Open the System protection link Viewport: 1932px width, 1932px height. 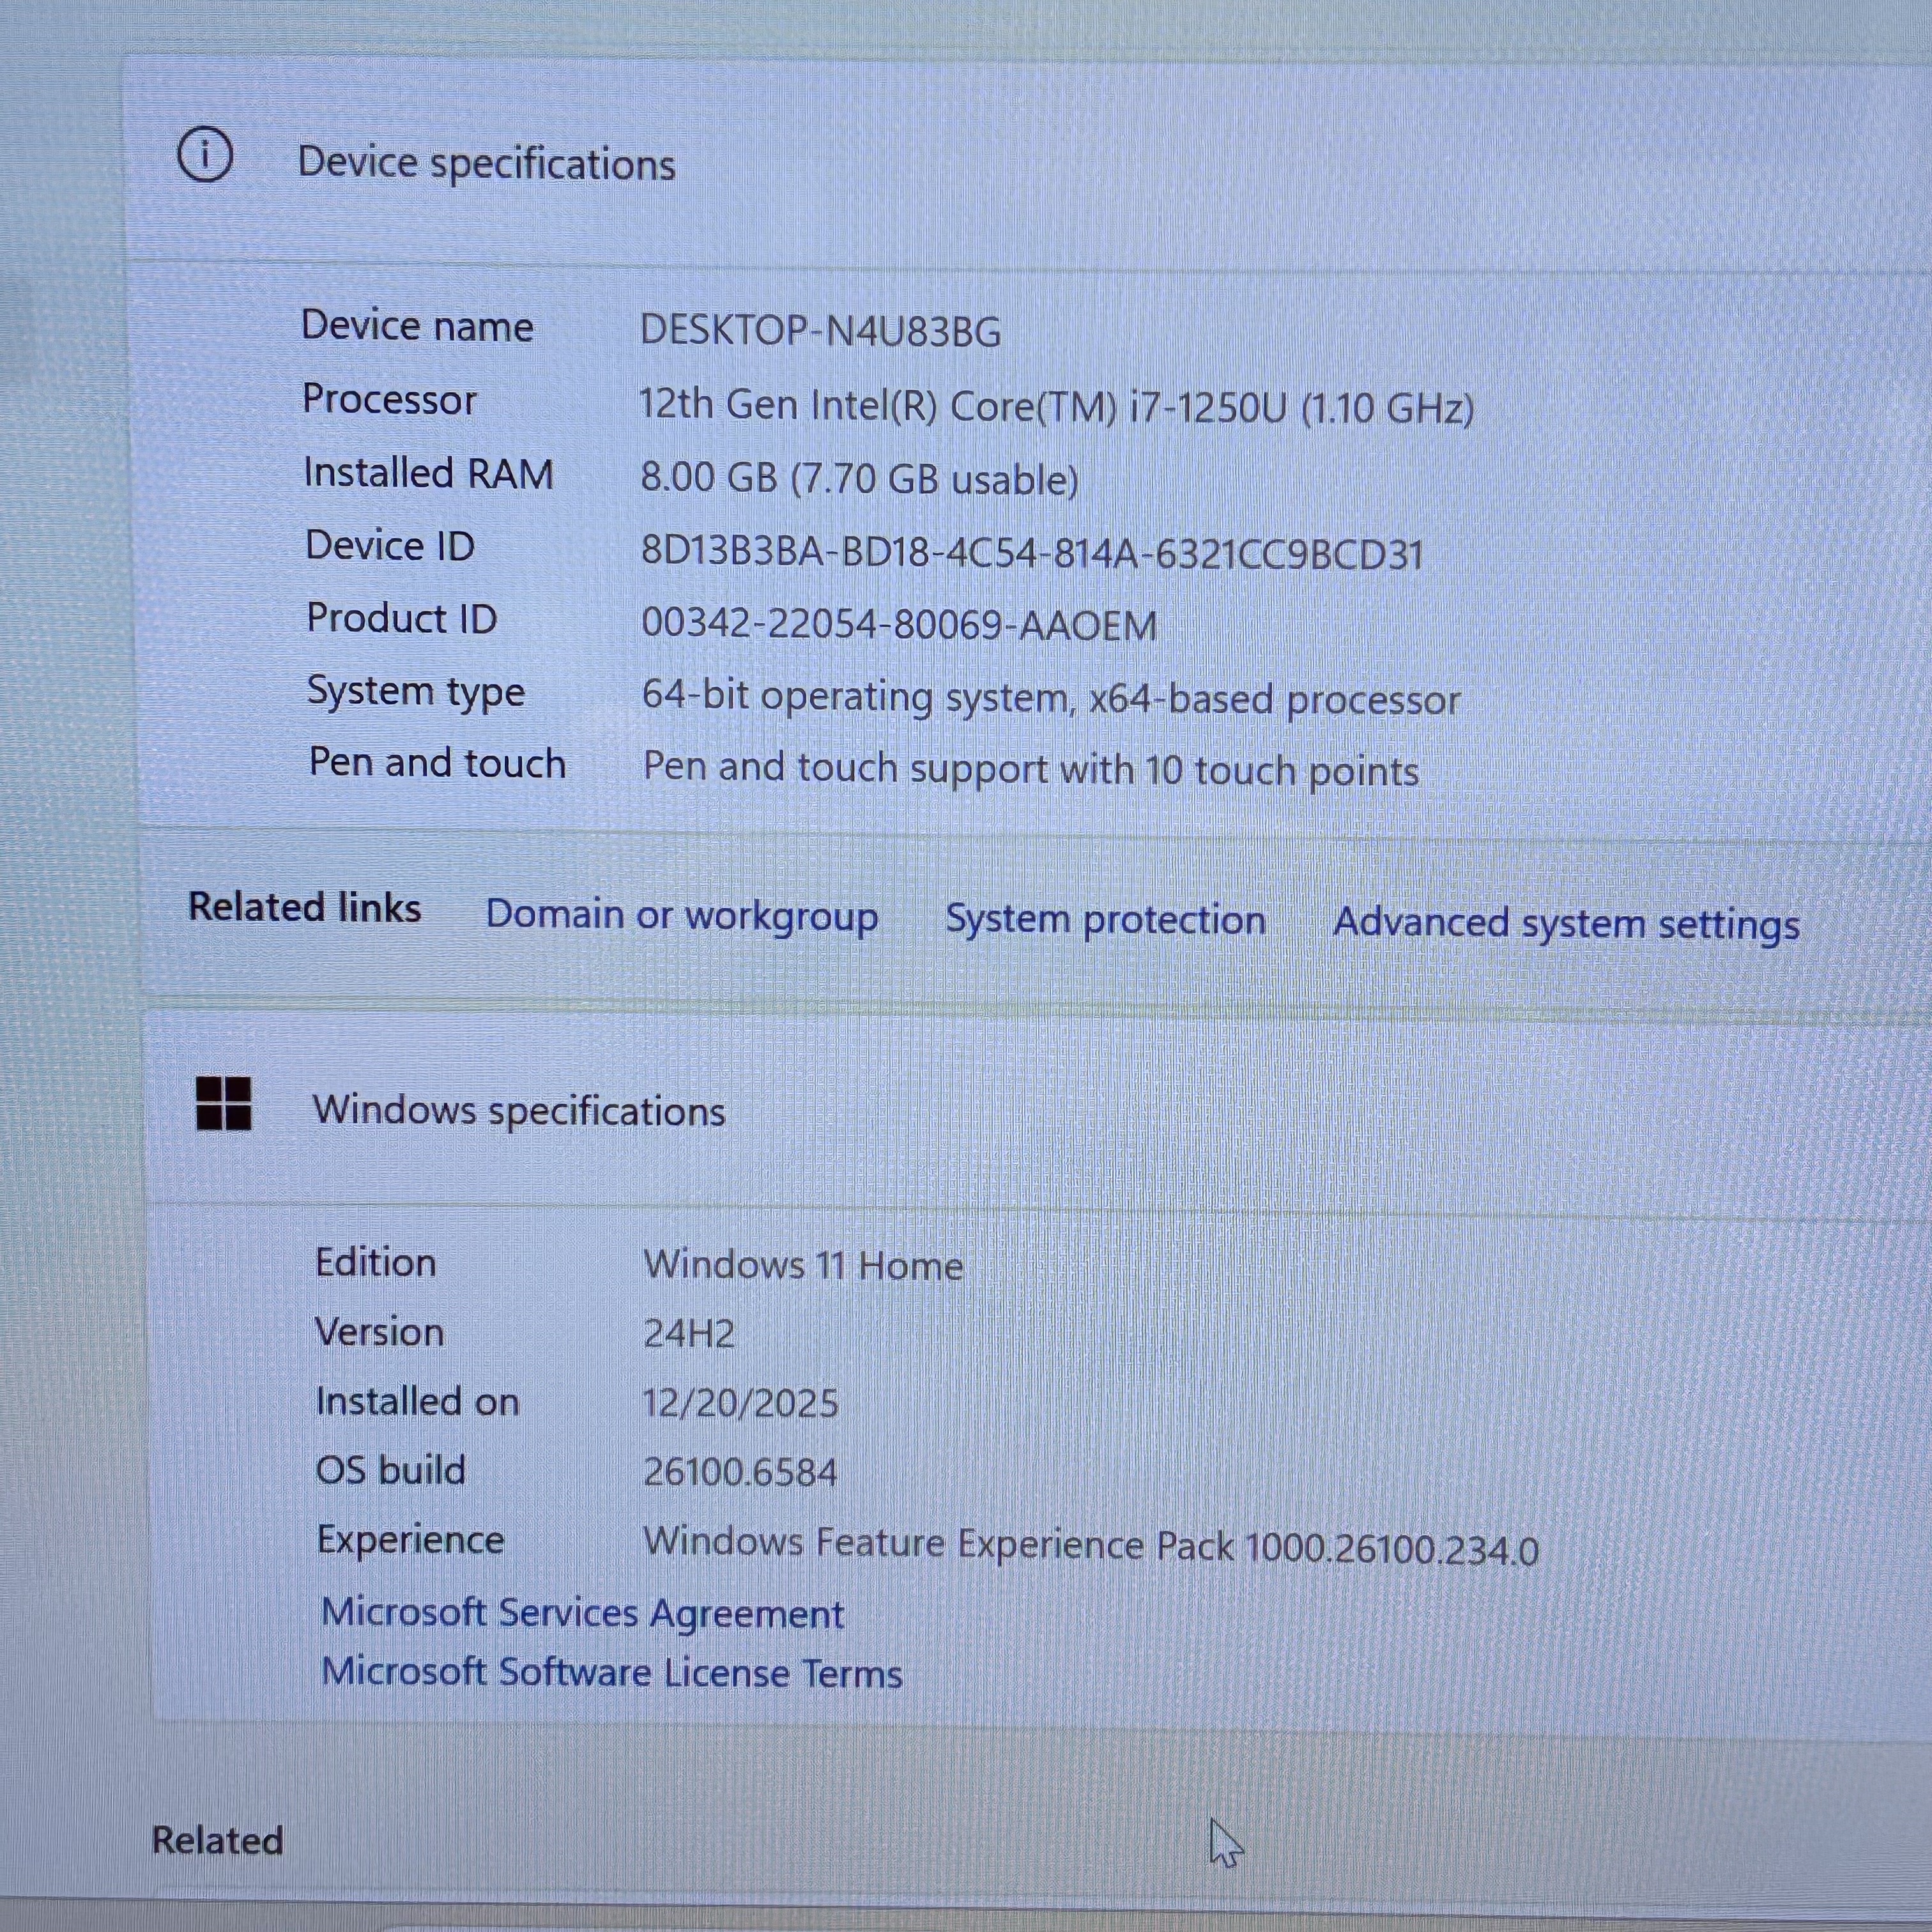click(1106, 920)
